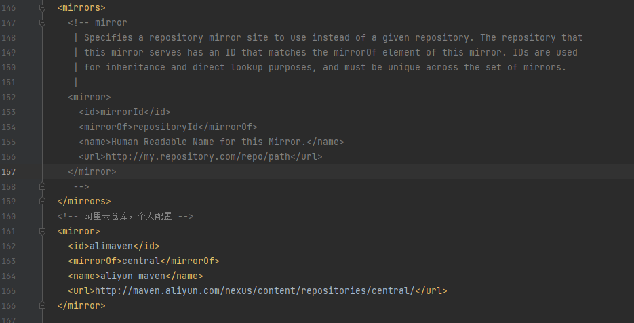The image size is (634, 323).
Task: Click the highlighted </mirror> on line 157
Action: (92, 171)
